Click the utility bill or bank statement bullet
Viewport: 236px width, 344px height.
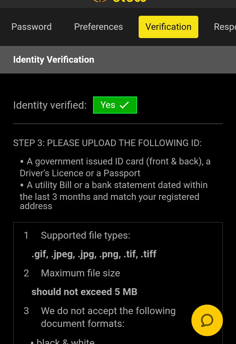[113, 195]
